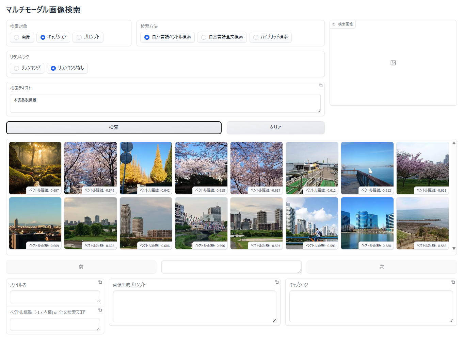Go to next page with 次
This screenshot has width=463, height=339.
click(382, 267)
